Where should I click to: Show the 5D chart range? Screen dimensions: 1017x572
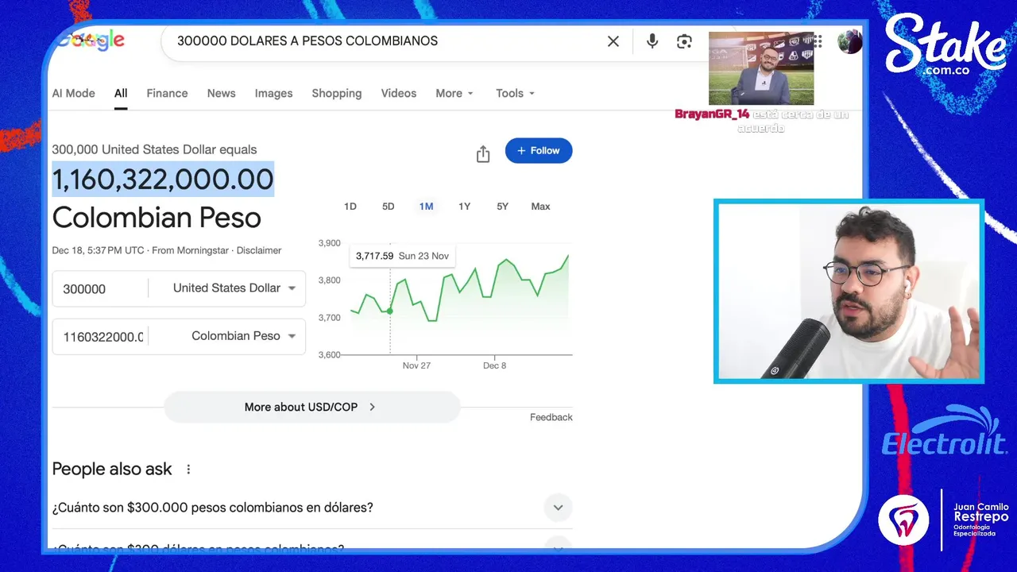[388, 207]
